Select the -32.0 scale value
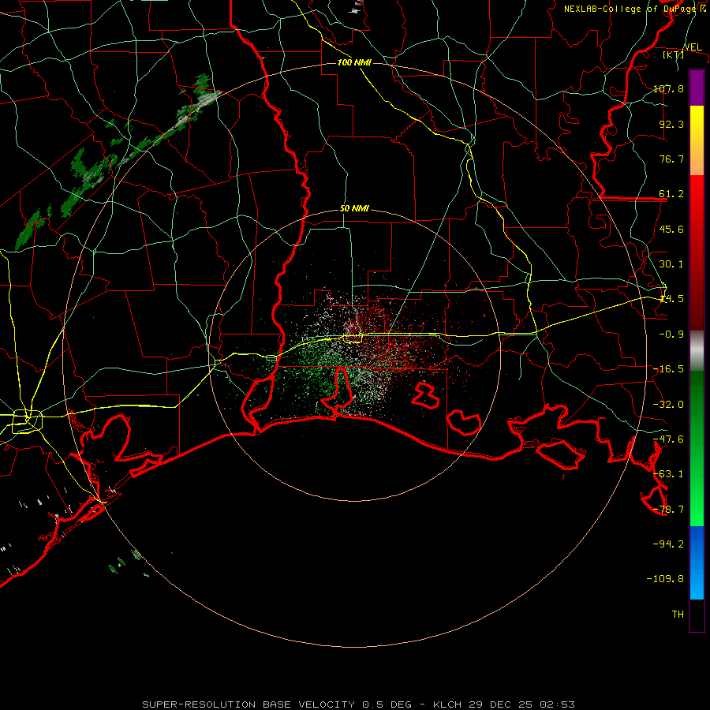The image size is (710, 710). [668, 405]
